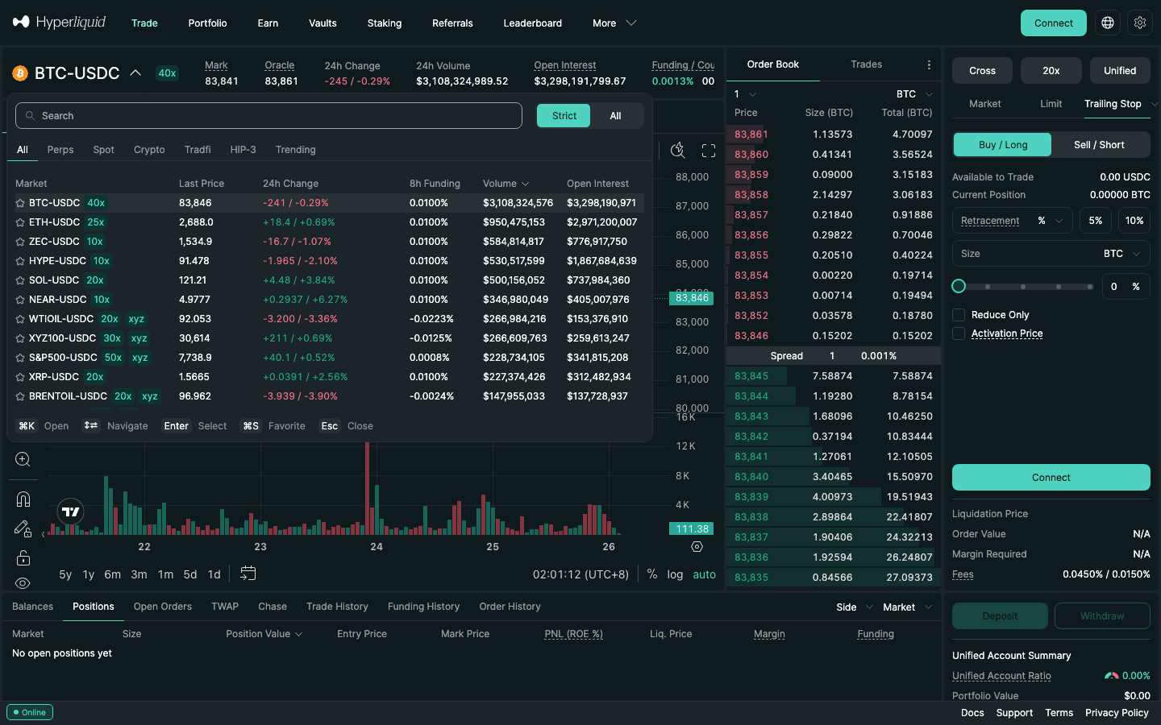Click the Hyperliquid logo
The width and height of the screenshot is (1161, 725).
click(59, 23)
